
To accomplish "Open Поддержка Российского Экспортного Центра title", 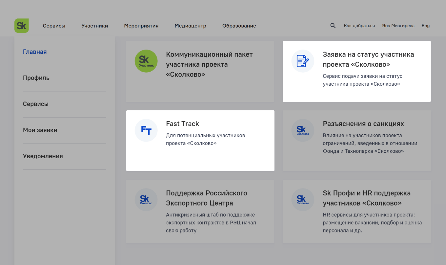I will coord(207,198).
